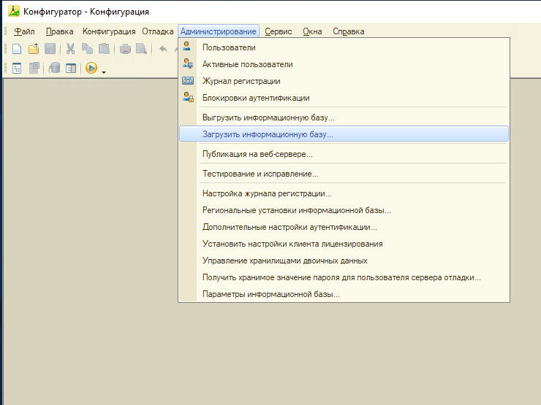
Task: Click the Print toolbar icon
Action: click(125, 49)
